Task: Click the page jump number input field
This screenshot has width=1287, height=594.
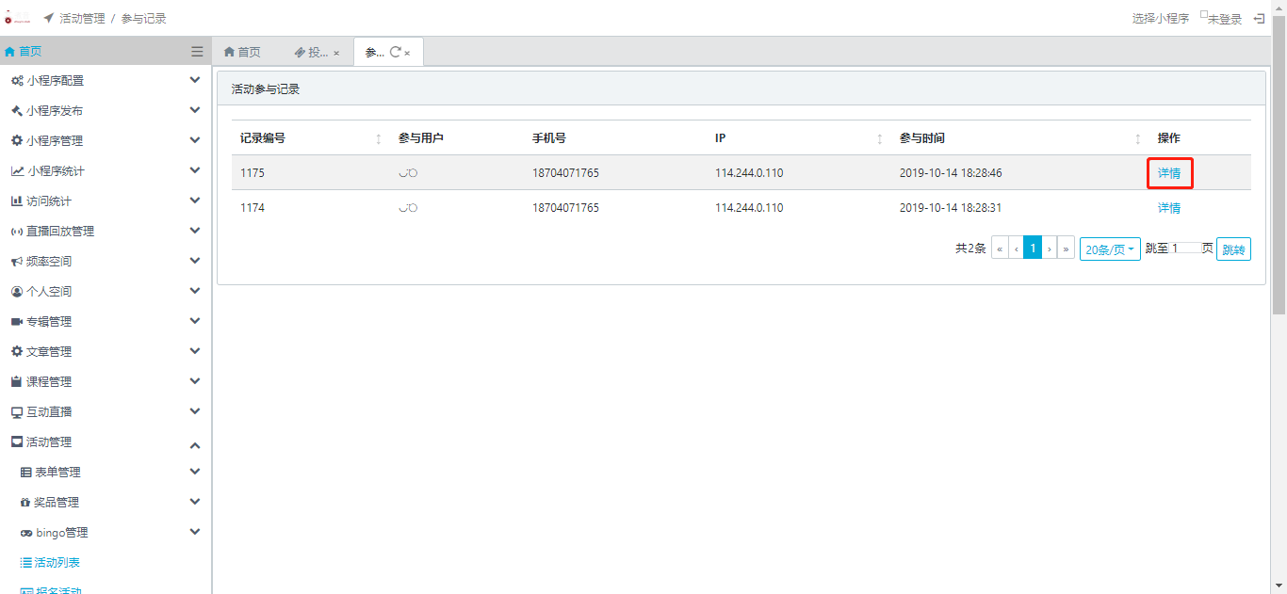Action: (1185, 249)
